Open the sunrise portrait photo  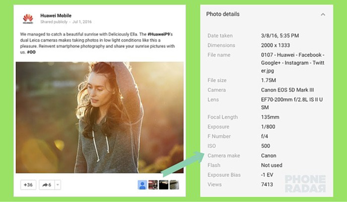pos(100,117)
